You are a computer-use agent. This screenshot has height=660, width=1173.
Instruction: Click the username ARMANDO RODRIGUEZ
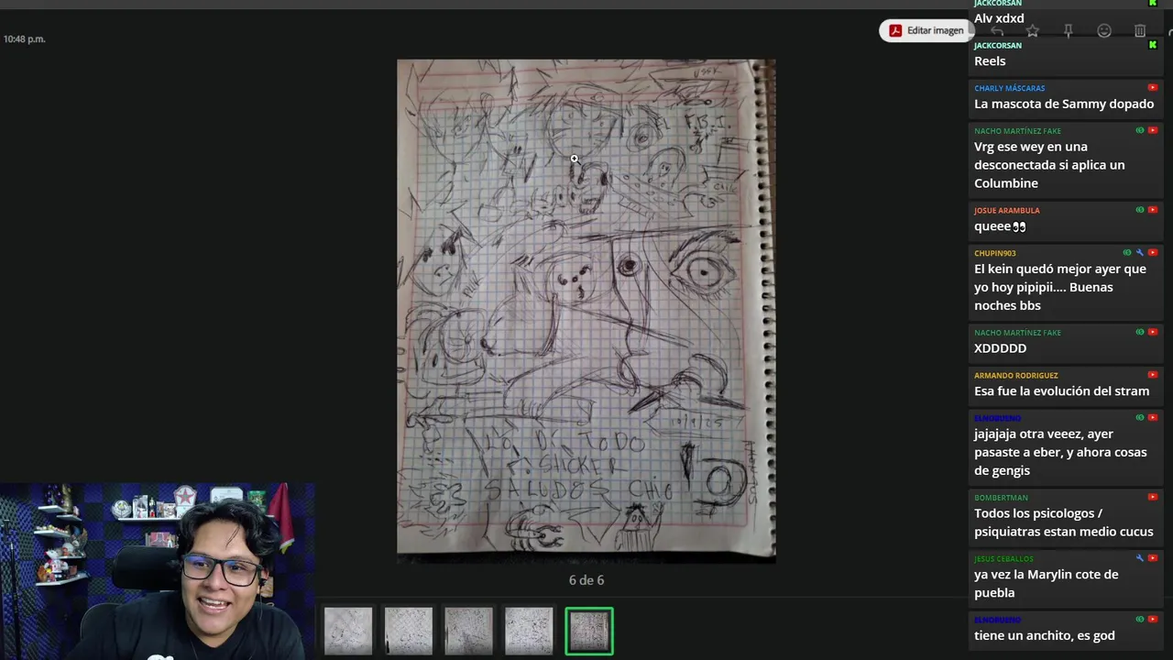1015,375
